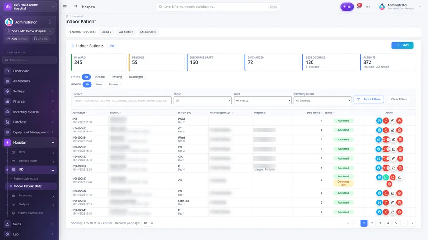The width and height of the screenshot is (428, 240).
Task: Open the Records per page dropdown
Action: (x=148, y=223)
